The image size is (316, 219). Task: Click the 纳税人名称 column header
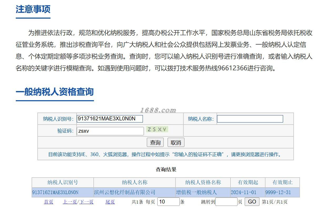pyautogui.click(x=134, y=183)
